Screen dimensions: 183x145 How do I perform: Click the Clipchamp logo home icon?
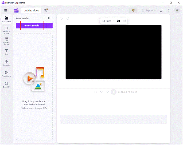(x=16, y=10)
